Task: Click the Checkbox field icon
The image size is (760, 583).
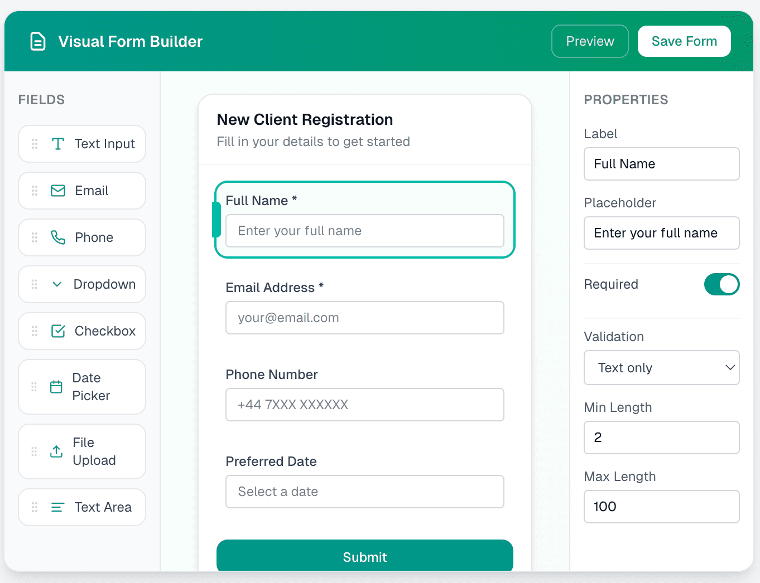Action: [x=58, y=331]
